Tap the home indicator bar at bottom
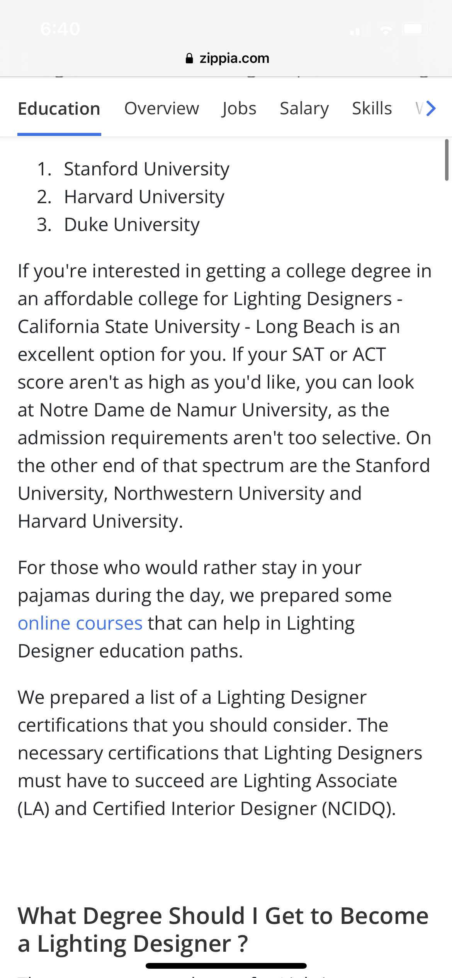Viewport: 452px width, 978px height. tap(226, 966)
